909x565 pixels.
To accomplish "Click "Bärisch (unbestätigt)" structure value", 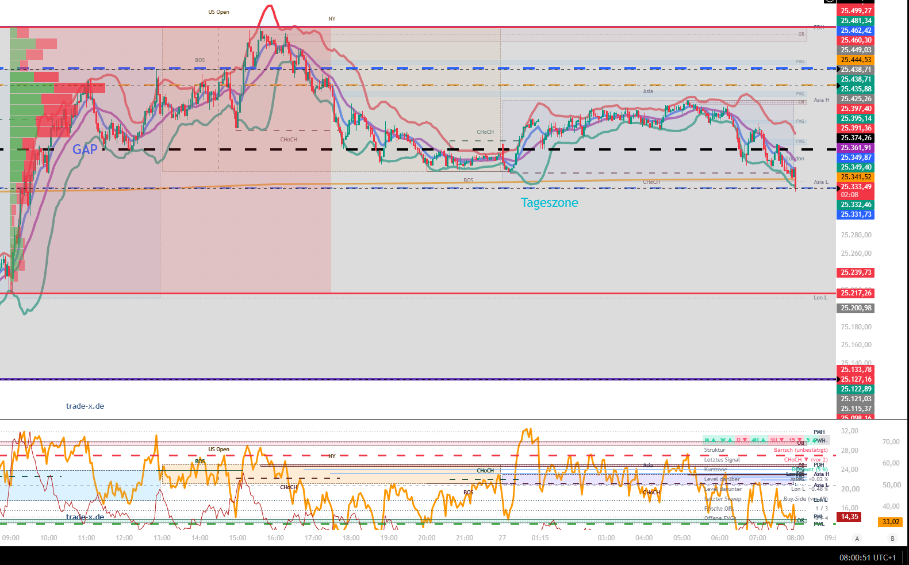I will coord(801,450).
